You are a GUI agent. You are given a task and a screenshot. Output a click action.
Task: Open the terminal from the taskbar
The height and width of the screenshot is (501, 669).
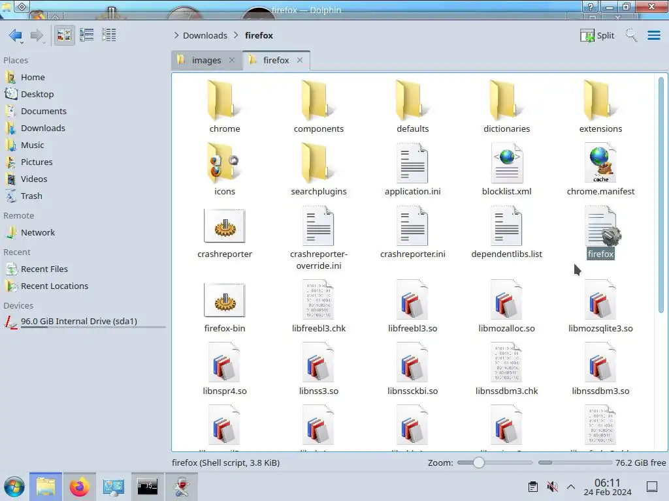tap(147, 487)
